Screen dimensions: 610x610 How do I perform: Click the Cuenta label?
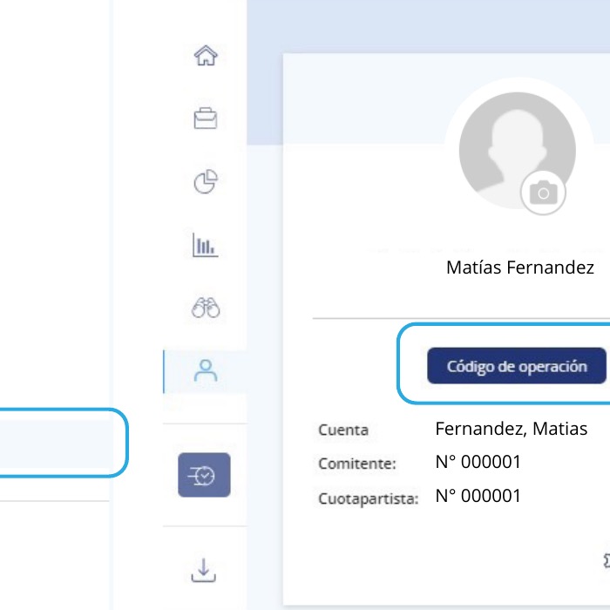[x=343, y=430]
